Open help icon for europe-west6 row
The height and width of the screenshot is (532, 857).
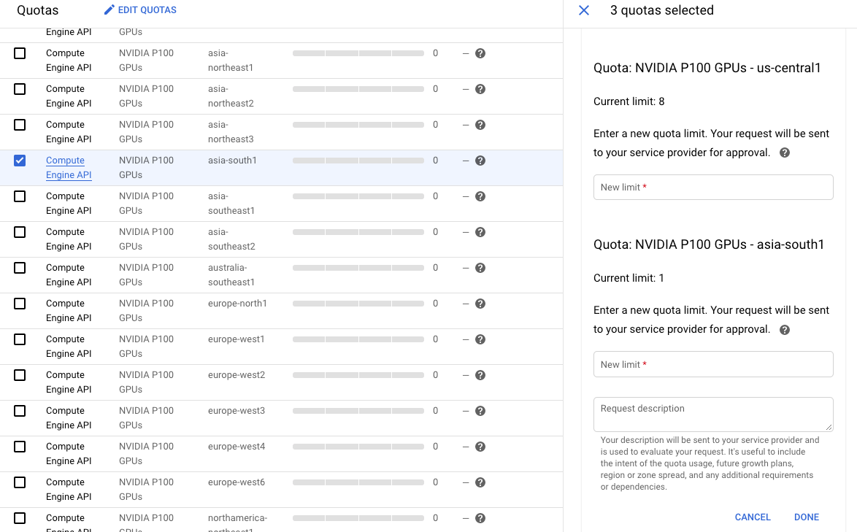[x=480, y=483]
